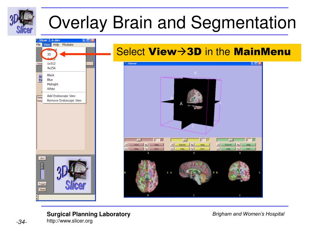Click the Fg button in Sagittal controls
Image resolution: width=309 pixels, height=232 pixels.
pyautogui.click(x=192, y=149)
